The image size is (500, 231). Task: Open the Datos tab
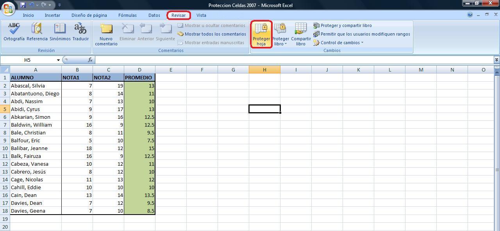click(154, 15)
